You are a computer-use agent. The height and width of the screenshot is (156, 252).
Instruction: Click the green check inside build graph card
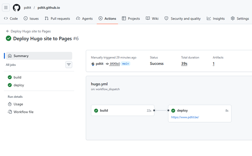[96, 111]
